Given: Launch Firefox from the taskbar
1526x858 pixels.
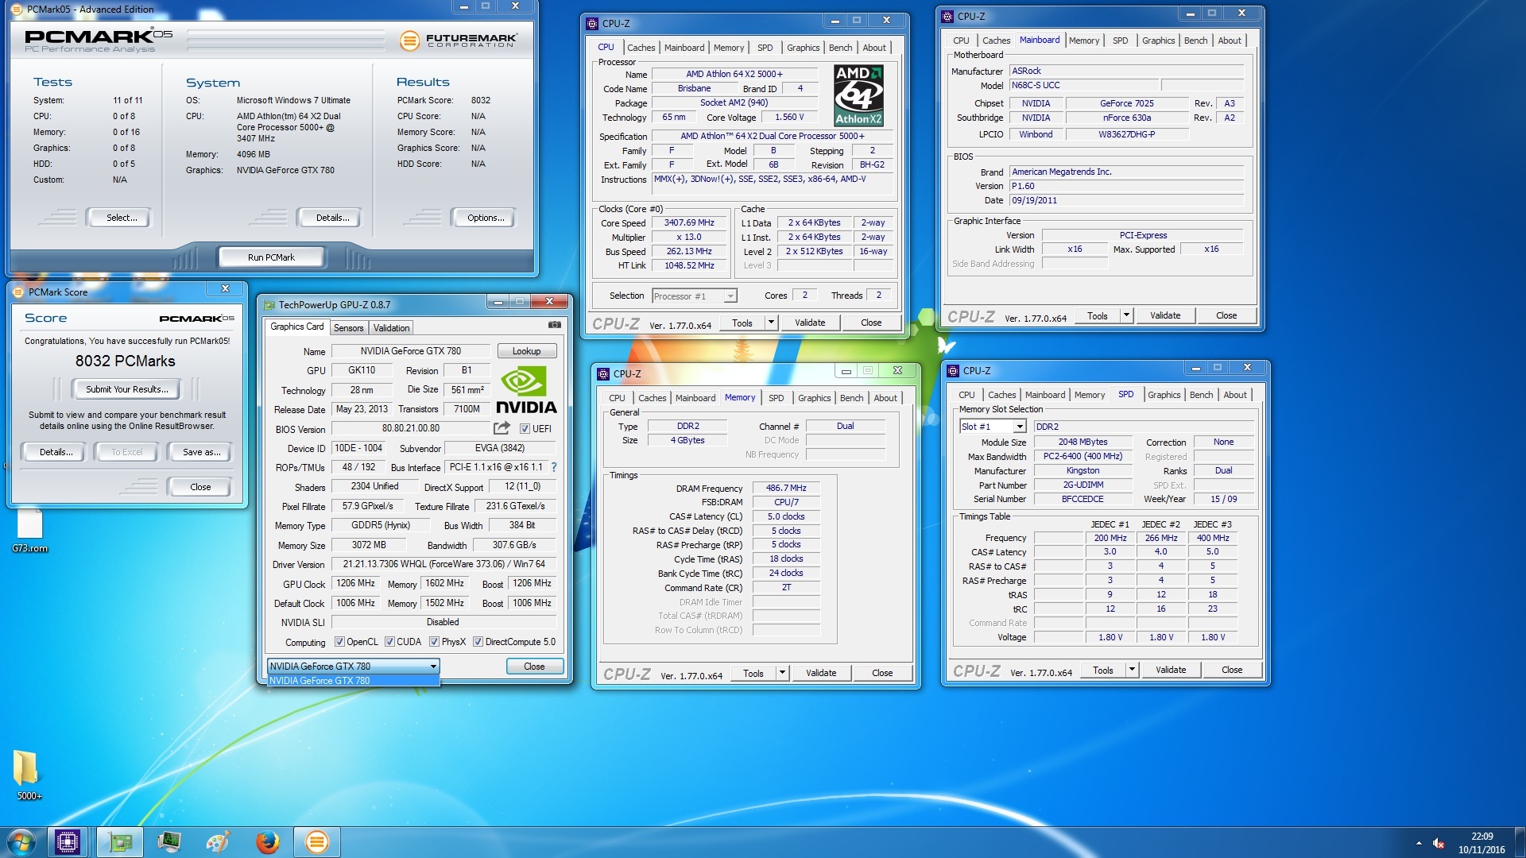Looking at the screenshot, I should click(268, 842).
